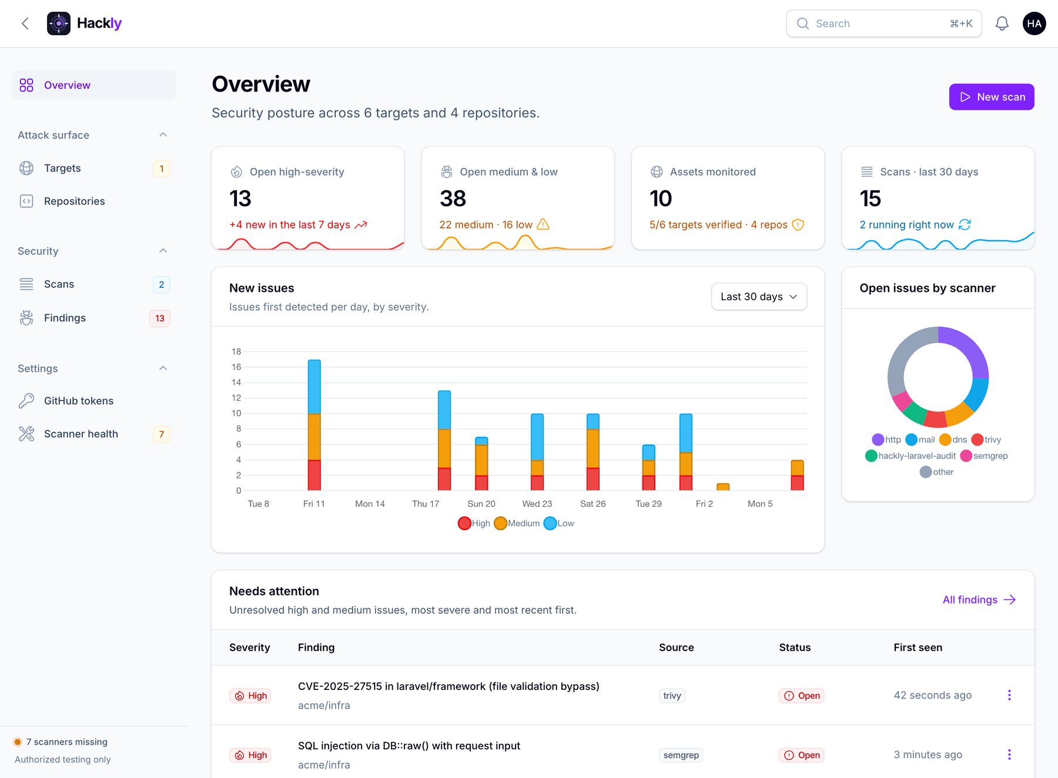Open row actions for CVE-2025-27515 finding
This screenshot has height=778, width=1058.
pyautogui.click(x=1009, y=695)
